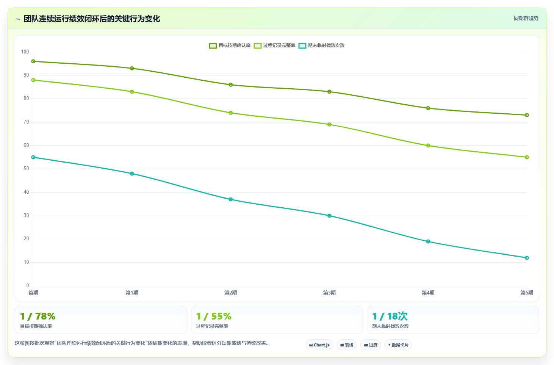This screenshot has width=554, height=365.
Task: Click the 进度 tag button
Action: click(371, 345)
